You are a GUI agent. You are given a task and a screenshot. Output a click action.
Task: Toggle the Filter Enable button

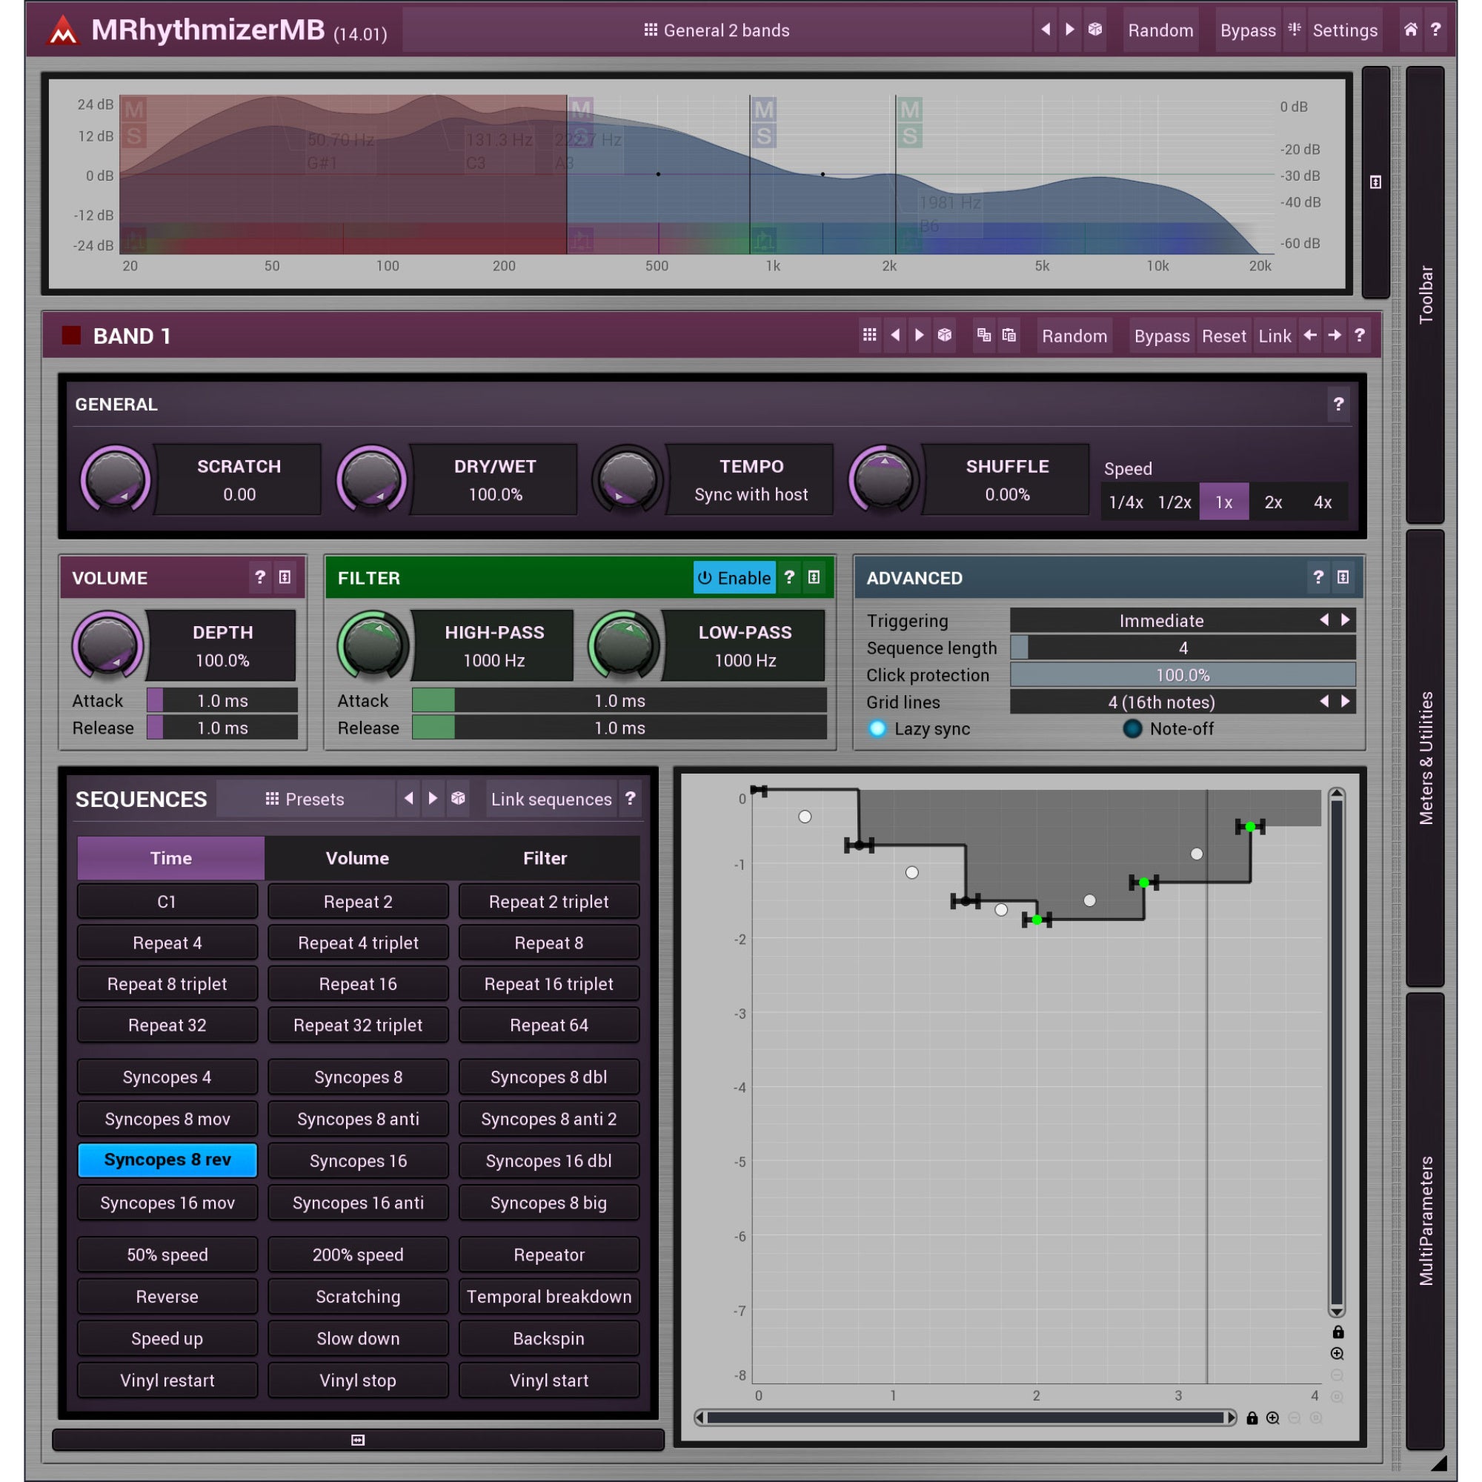tap(734, 578)
